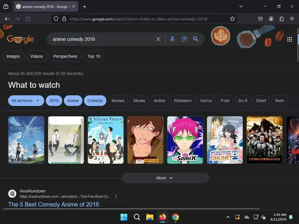Enable the Short filter chip
The width and height of the screenshot is (299, 224).
pyautogui.click(x=261, y=101)
